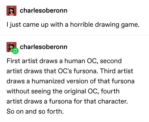
Task: Click the word 'character.' in the reblog
Action: click(113, 101)
